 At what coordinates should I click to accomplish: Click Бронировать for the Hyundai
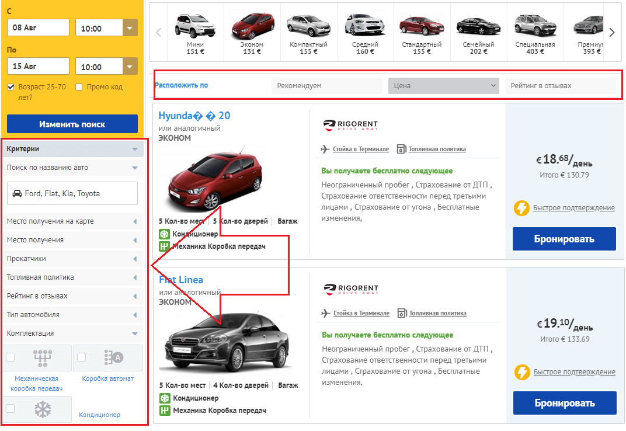click(564, 239)
